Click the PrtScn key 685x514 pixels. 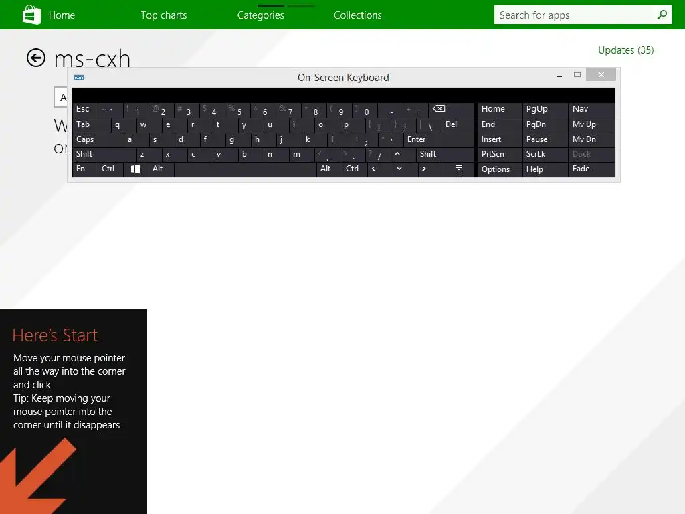500,155
